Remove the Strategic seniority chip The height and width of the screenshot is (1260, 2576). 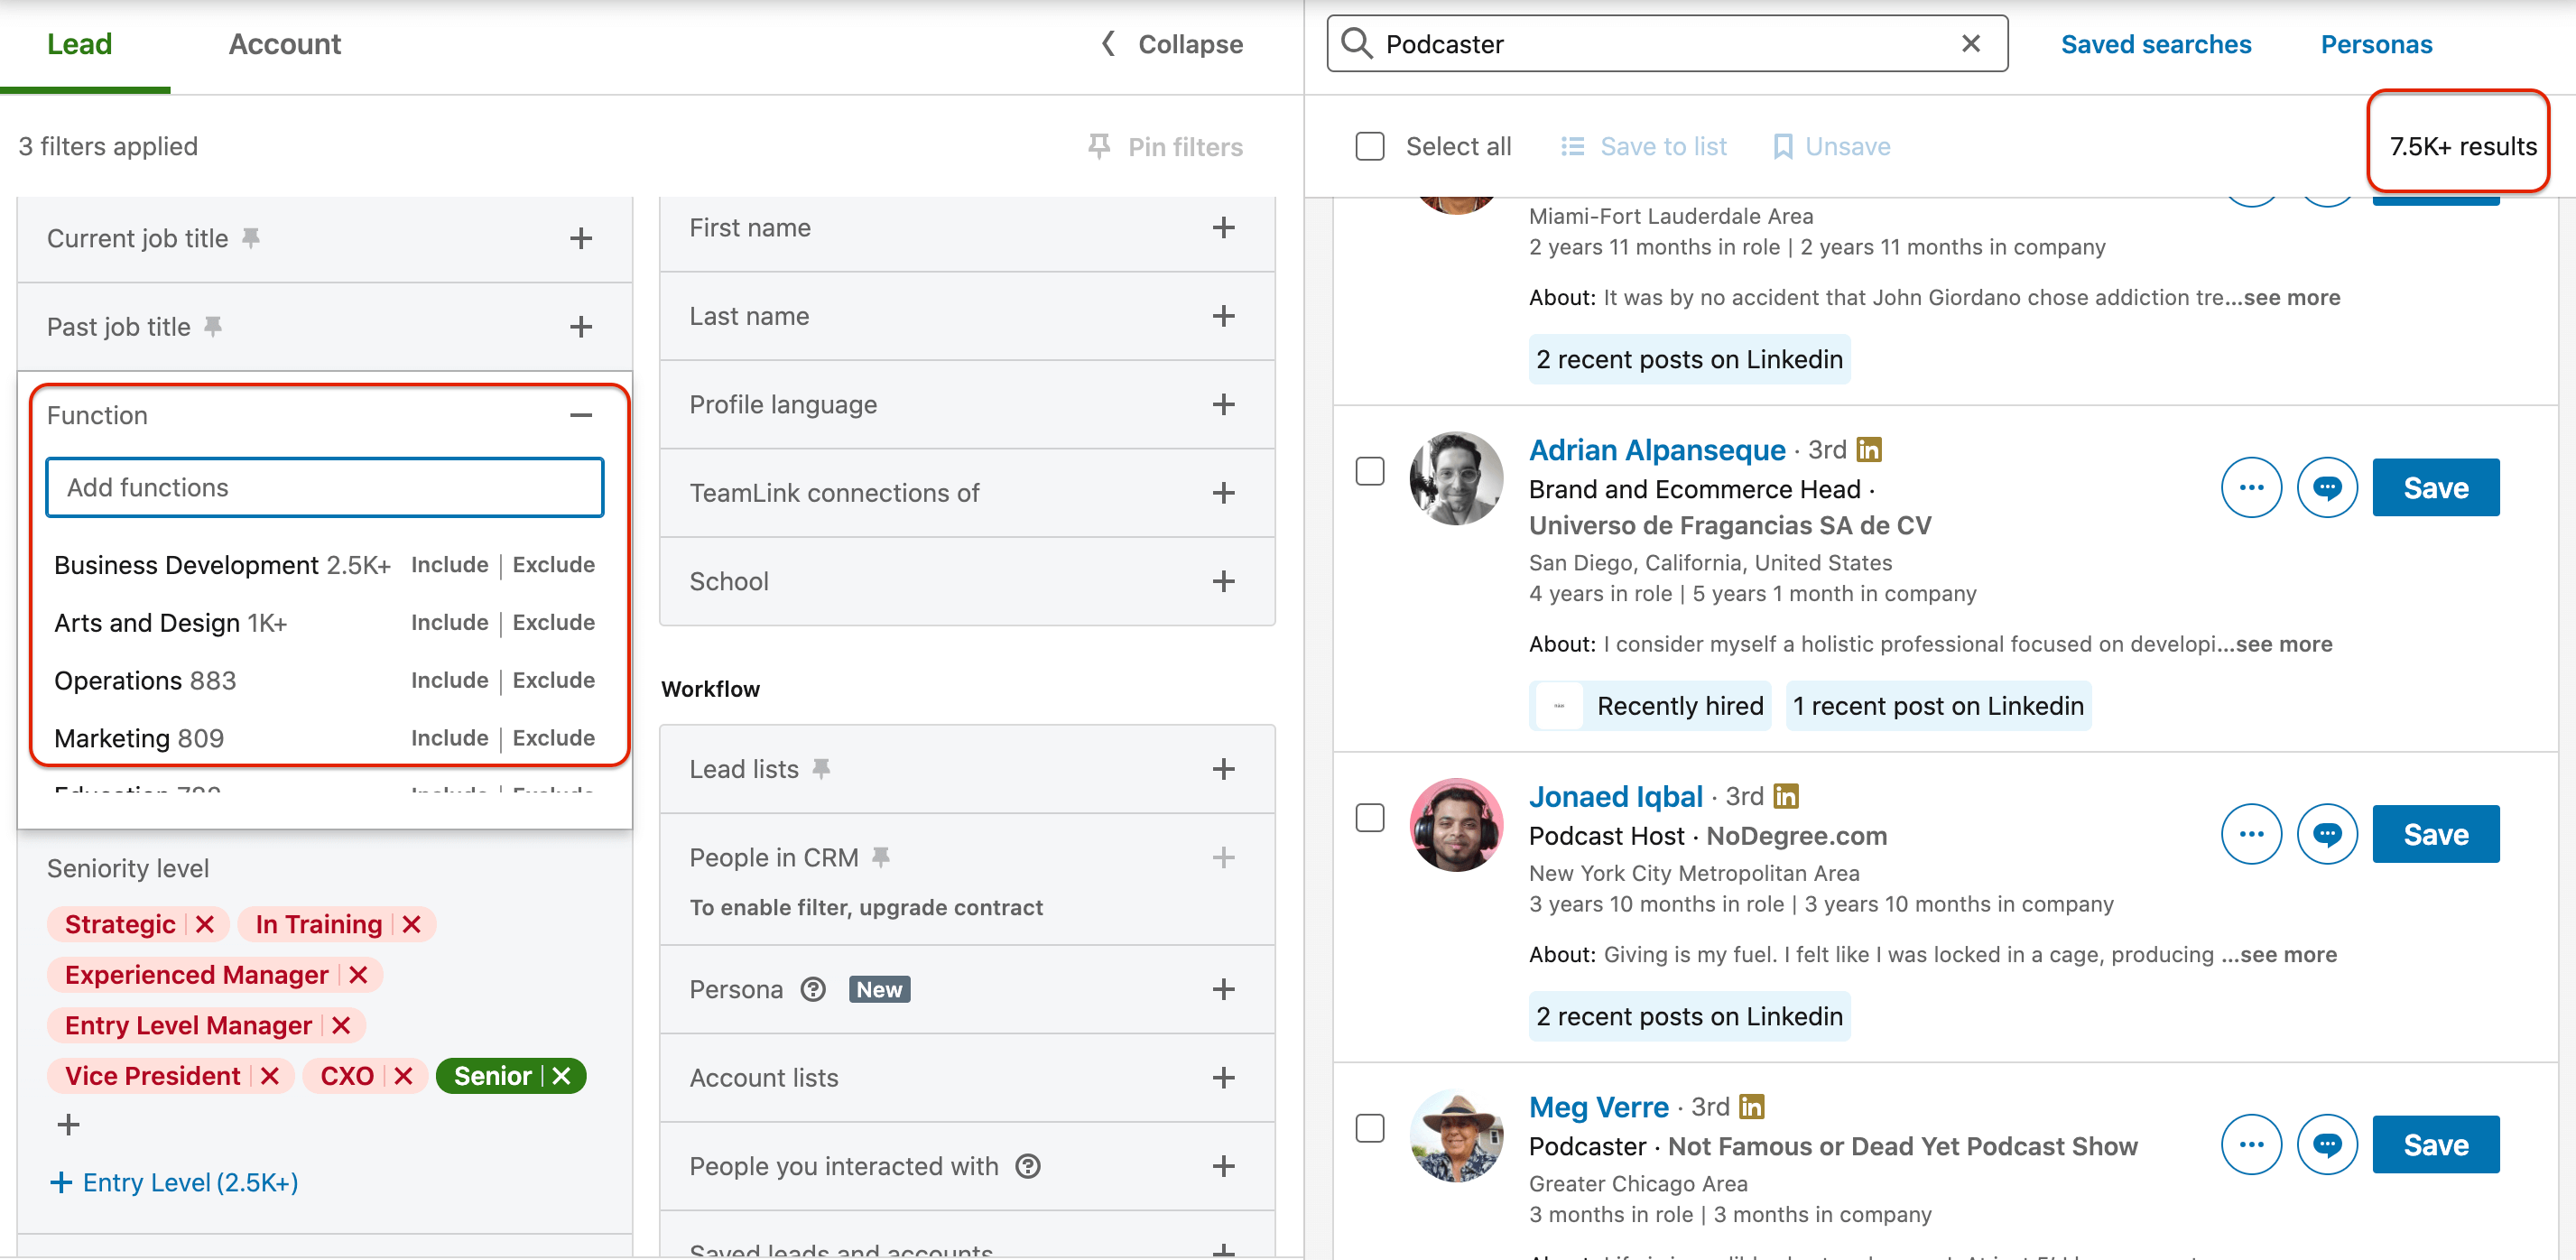(x=206, y=924)
